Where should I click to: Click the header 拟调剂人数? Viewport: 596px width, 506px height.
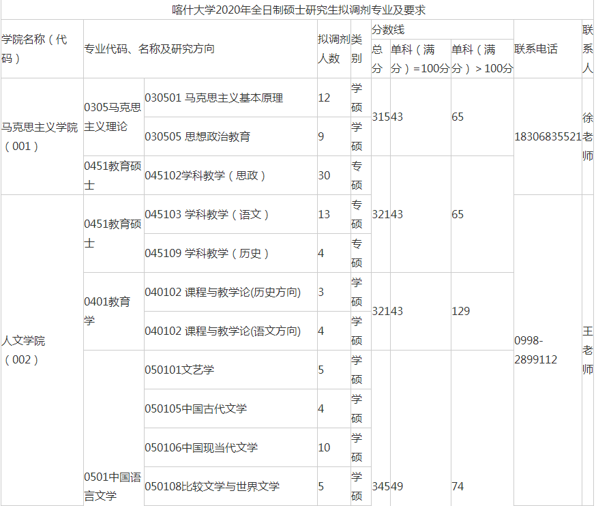pos(333,48)
